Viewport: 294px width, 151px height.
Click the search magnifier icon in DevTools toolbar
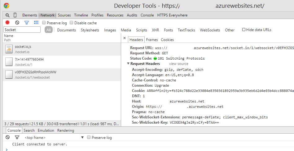coord(7,15)
